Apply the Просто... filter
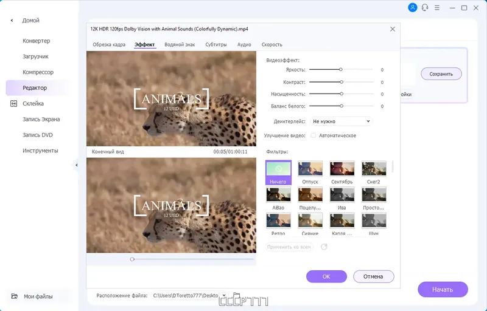Image resolution: width=487 pixels, height=311 pixels. tap(374, 199)
